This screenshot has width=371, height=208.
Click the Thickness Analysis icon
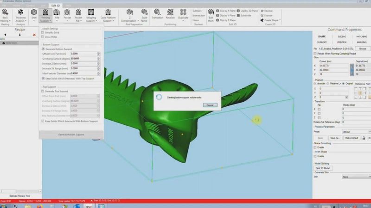point(19,15)
